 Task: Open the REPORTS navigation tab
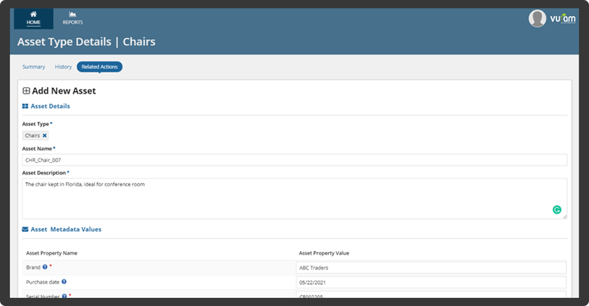pyautogui.click(x=72, y=19)
